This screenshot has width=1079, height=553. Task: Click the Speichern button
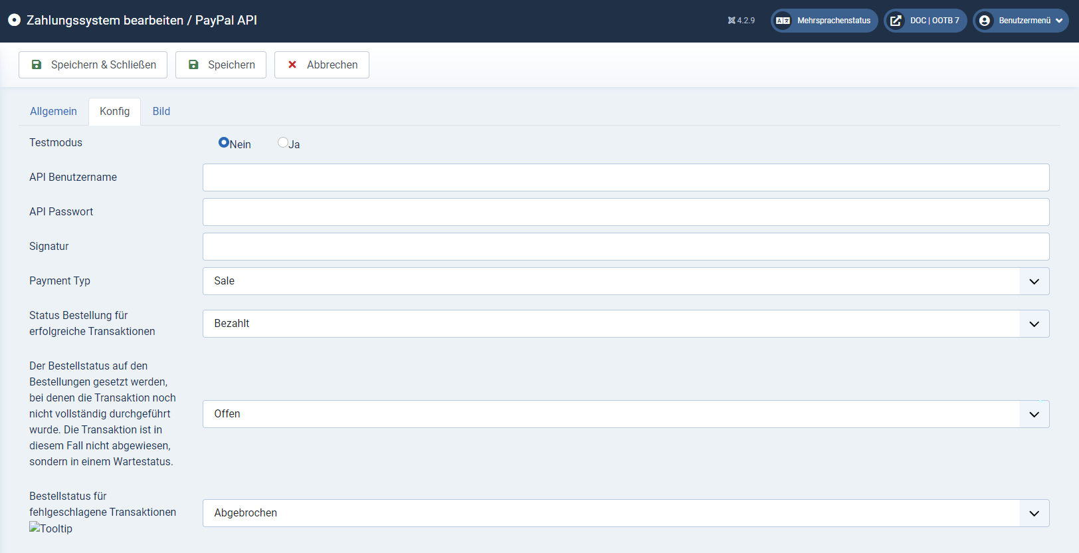(221, 64)
